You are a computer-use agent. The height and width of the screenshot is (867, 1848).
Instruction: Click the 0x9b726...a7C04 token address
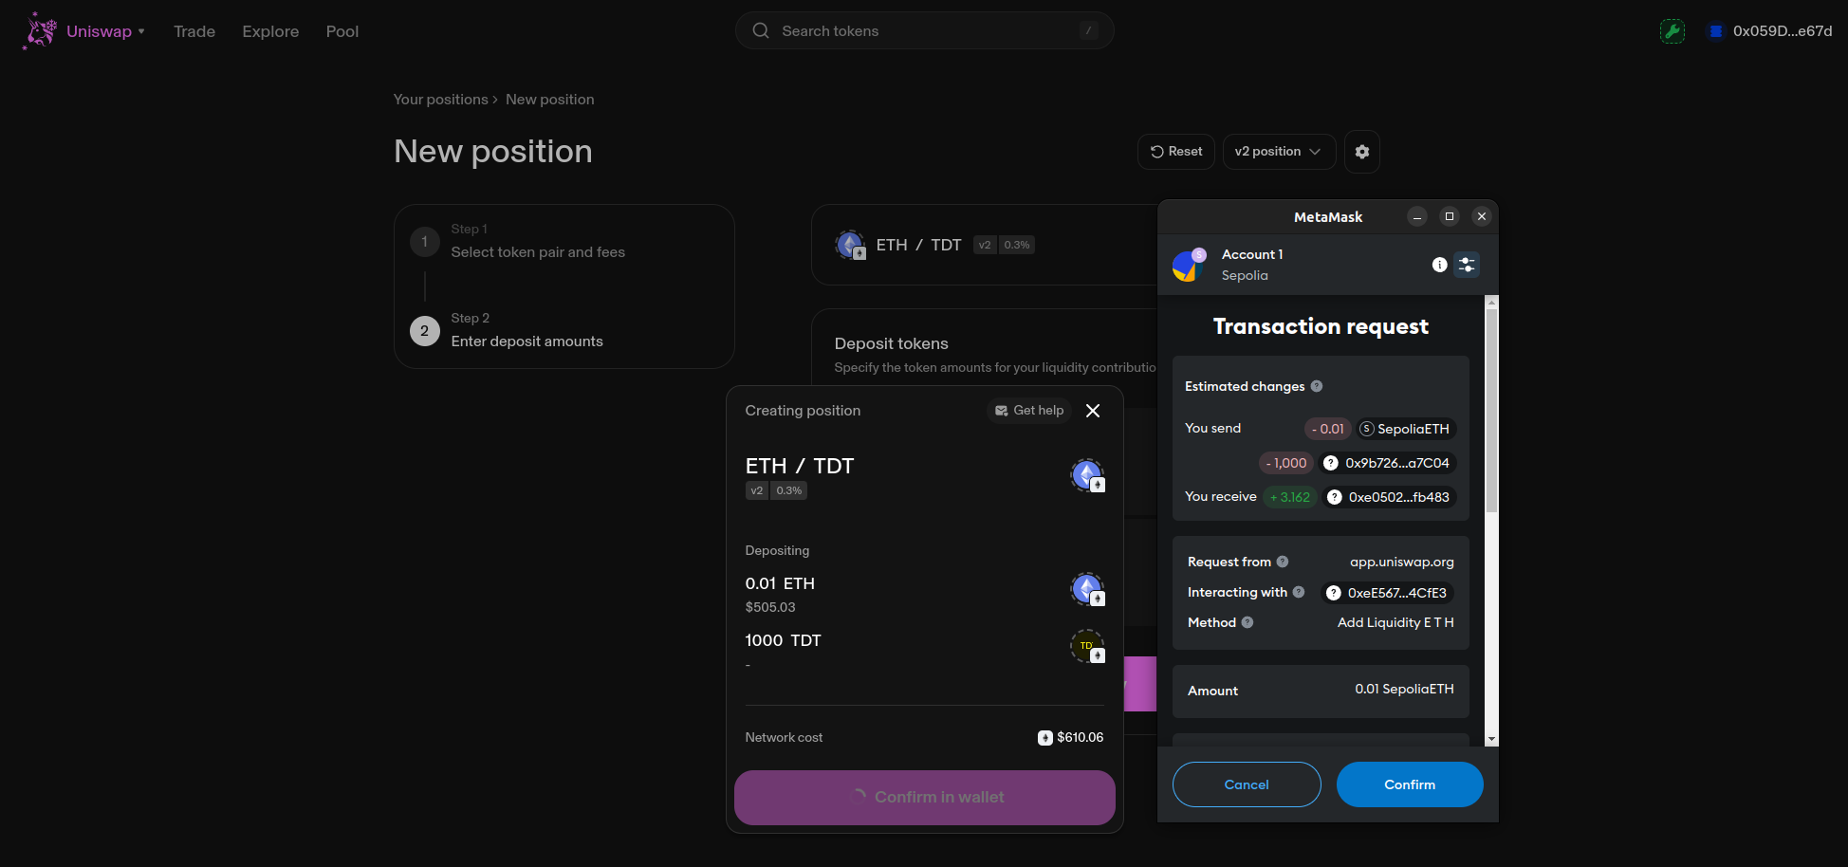tap(1387, 463)
